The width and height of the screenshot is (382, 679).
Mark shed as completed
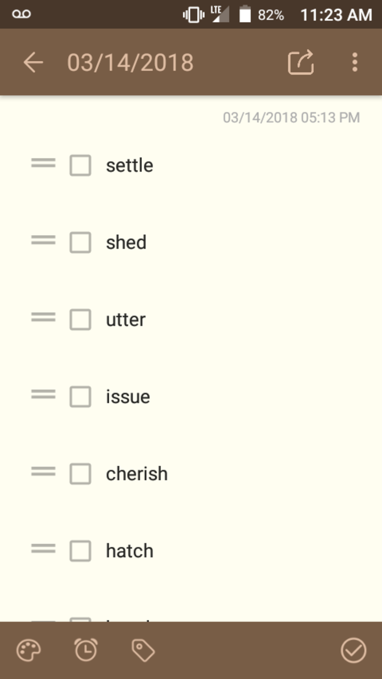[80, 242]
